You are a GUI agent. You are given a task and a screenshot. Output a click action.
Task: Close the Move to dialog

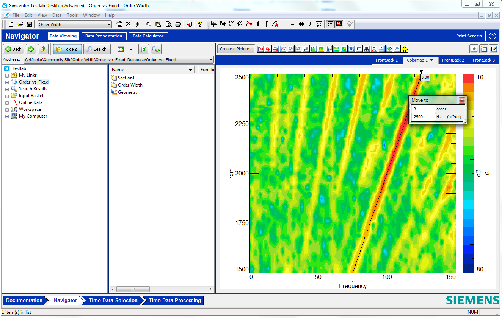click(461, 100)
